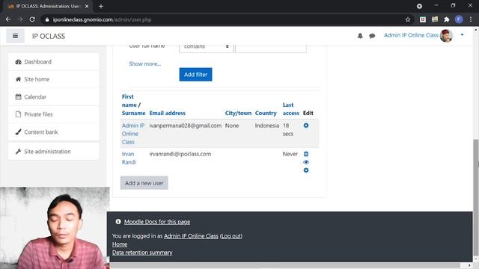Open a new browser tab
Viewport: 479px width, 269px height.
pos(101,6)
